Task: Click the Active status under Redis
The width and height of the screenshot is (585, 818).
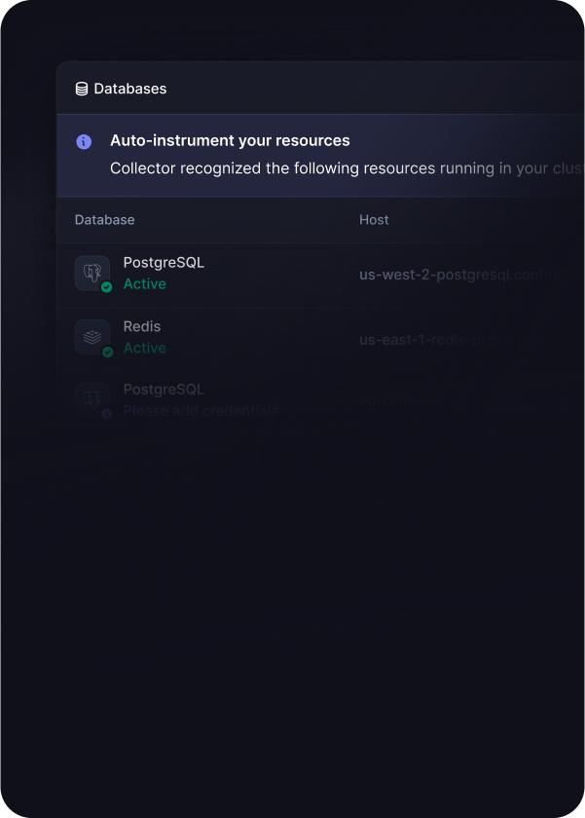Action: (145, 348)
